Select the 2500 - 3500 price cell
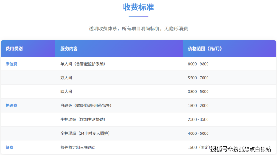This screenshot has height=155, width=277. point(198,119)
